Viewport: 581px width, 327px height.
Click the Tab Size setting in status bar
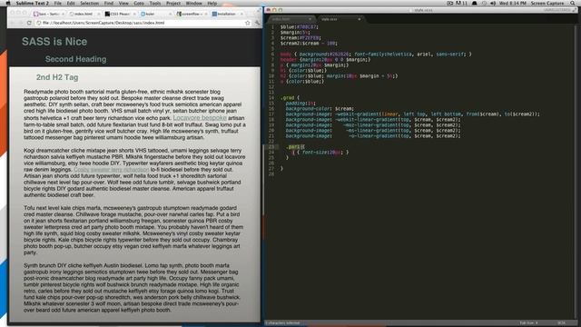pyautogui.click(x=528, y=323)
